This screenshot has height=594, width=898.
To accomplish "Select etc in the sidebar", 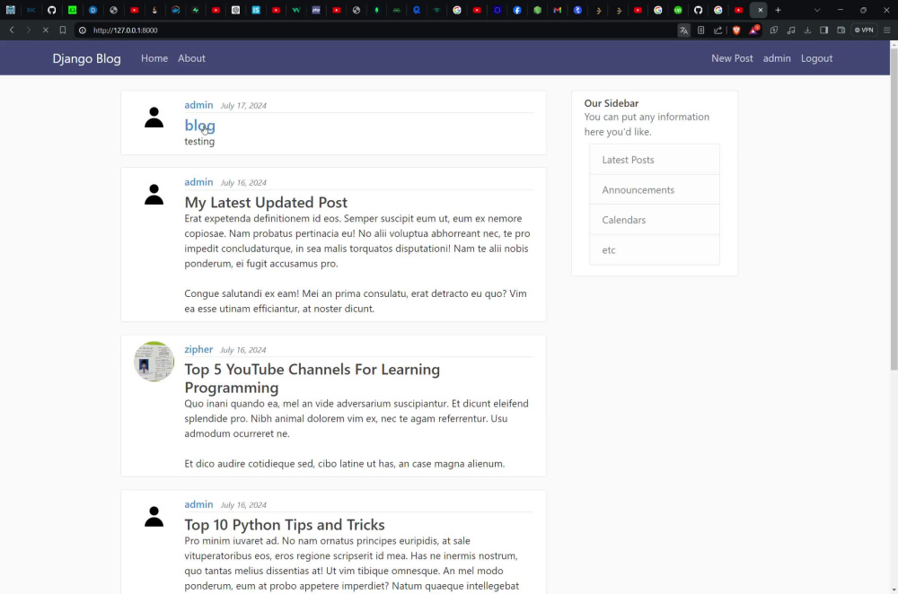I will 655,249.
